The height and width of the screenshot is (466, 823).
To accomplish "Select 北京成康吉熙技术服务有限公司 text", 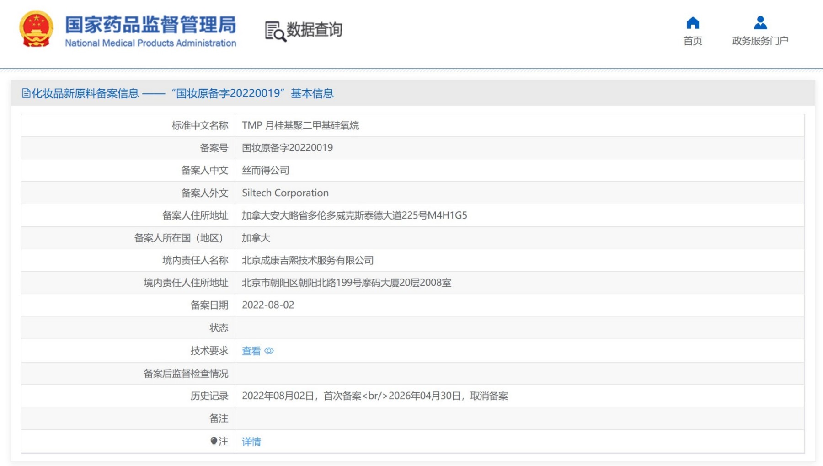I will 308,260.
